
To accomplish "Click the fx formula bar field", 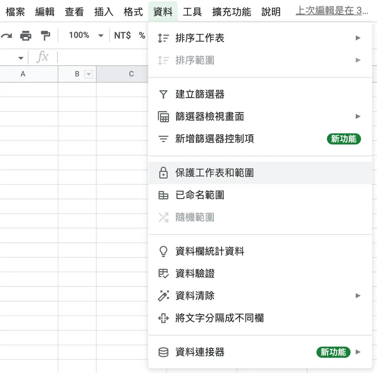I will click(x=103, y=57).
